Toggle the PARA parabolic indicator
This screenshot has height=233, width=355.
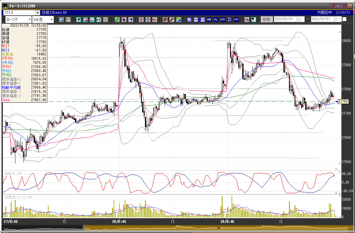pos(230,19)
